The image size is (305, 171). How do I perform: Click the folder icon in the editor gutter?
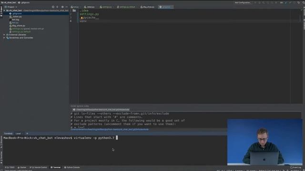point(74,10)
